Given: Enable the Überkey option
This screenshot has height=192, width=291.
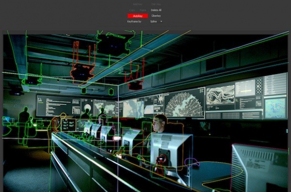Looking at the screenshot, I should click(x=156, y=15).
